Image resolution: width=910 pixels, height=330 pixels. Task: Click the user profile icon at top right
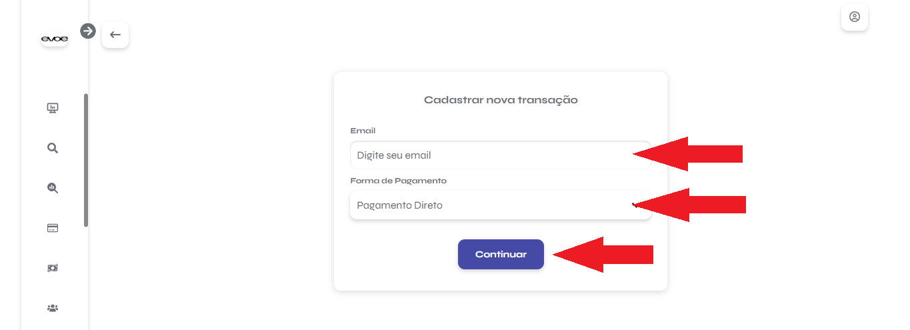(x=855, y=17)
